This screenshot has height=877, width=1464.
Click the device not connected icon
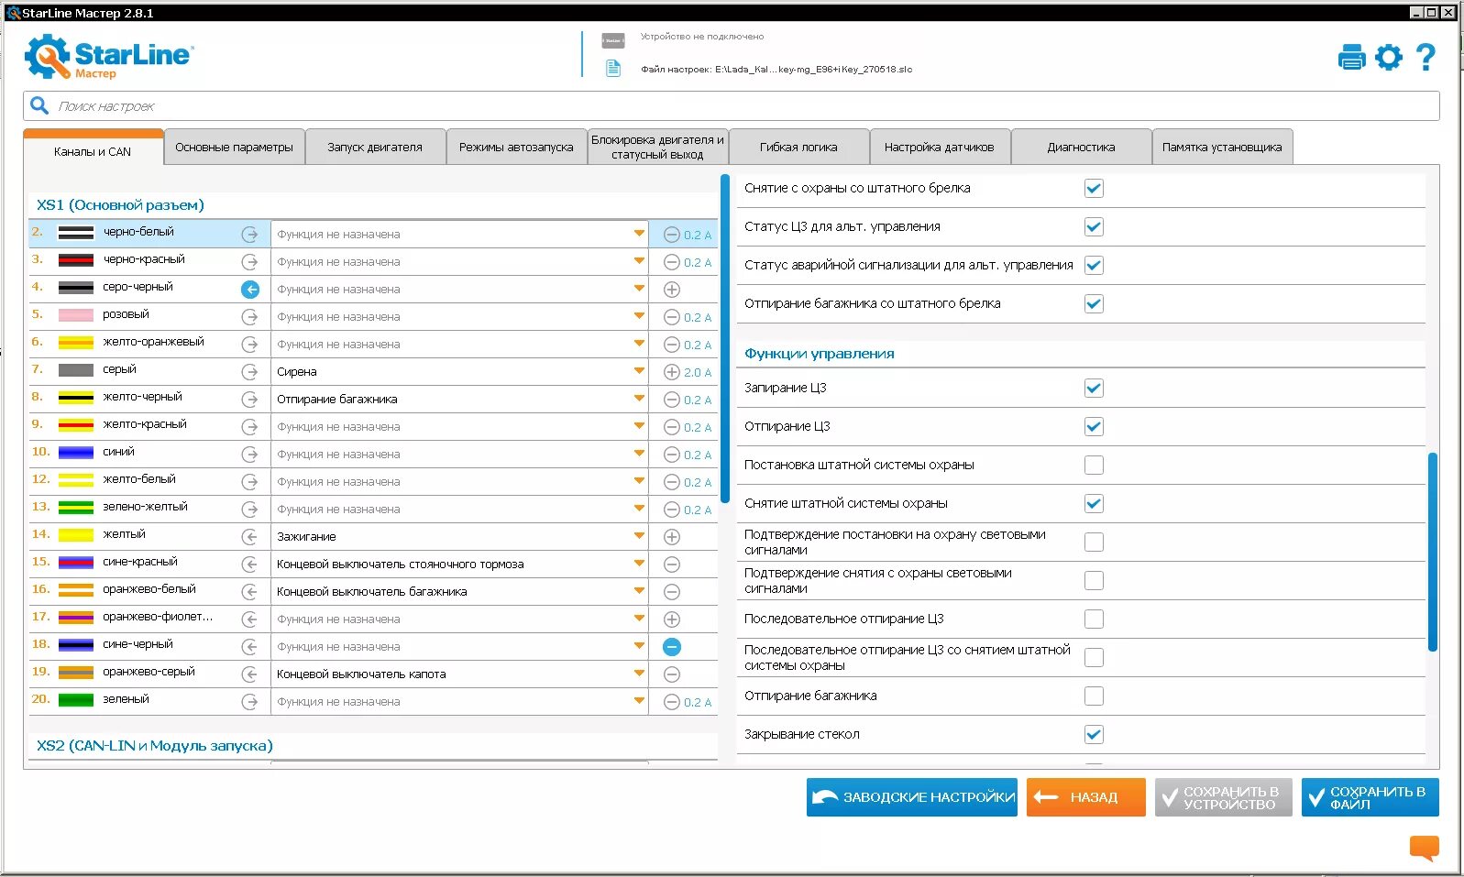(x=613, y=40)
